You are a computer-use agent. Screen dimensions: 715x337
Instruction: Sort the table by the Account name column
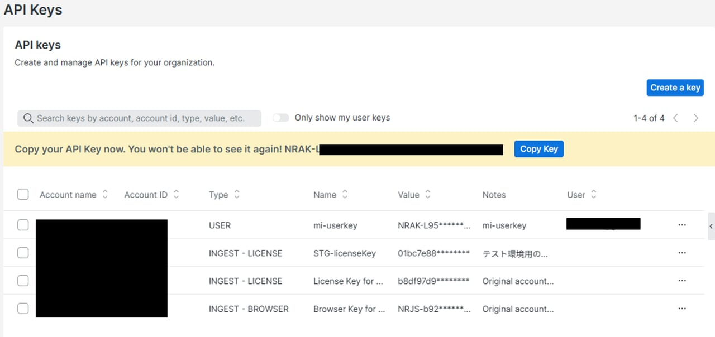(x=105, y=195)
